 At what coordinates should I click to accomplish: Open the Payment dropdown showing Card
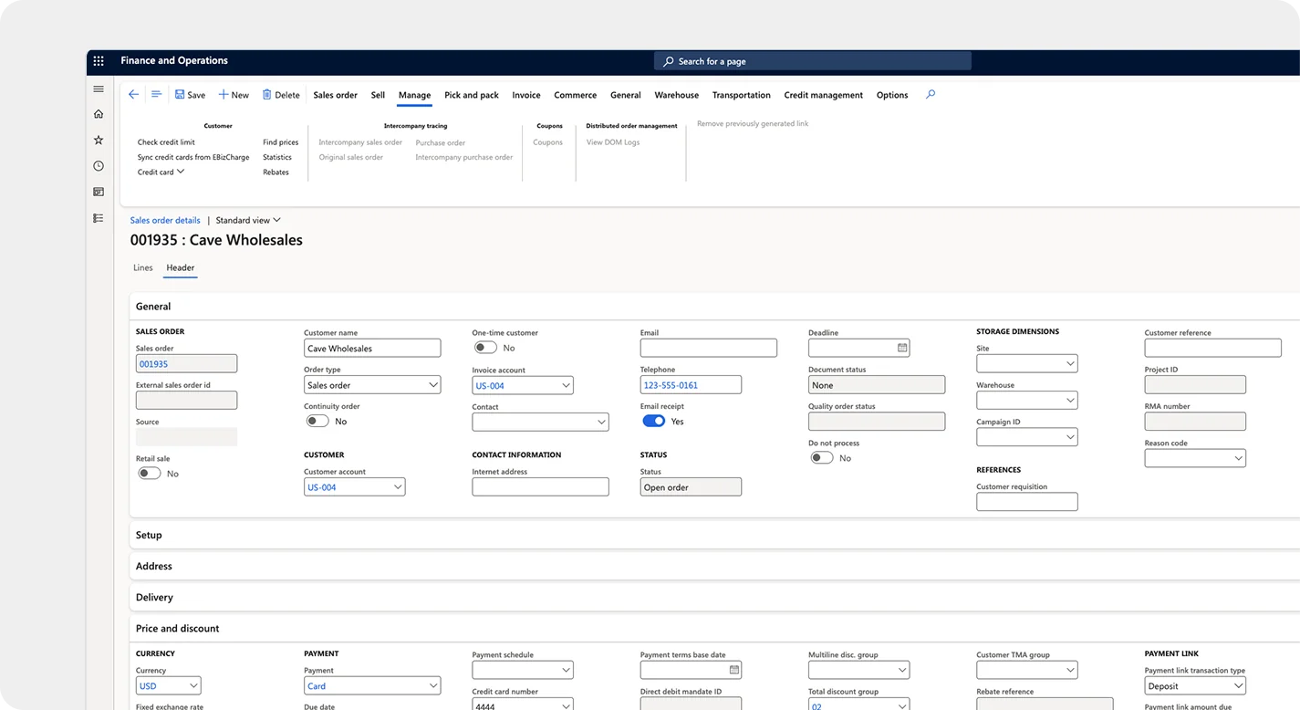coord(433,685)
